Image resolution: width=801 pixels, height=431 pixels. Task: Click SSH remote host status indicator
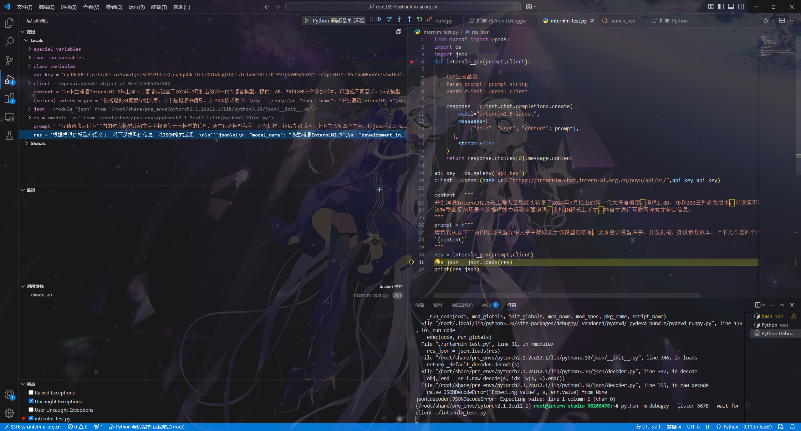pyautogui.click(x=32, y=427)
